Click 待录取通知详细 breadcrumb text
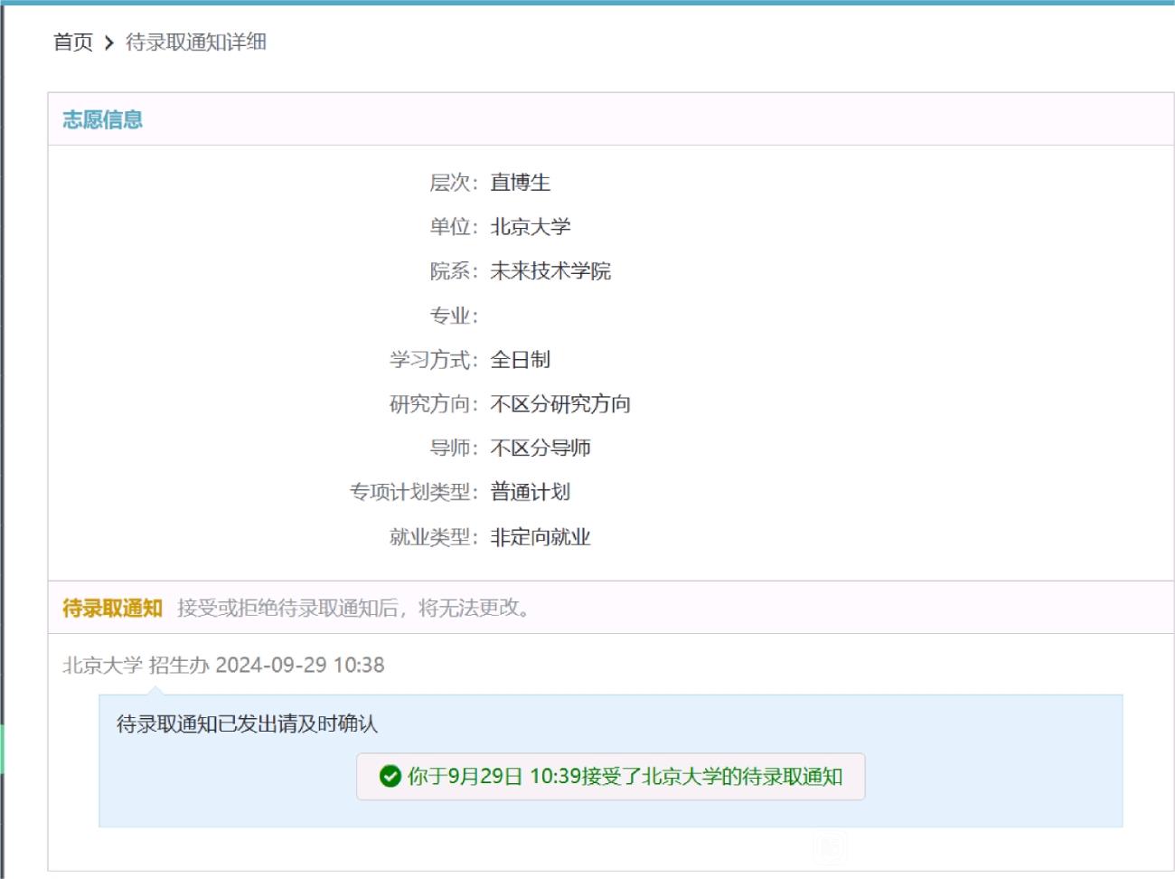This screenshot has width=1175, height=879. click(x=195, y=42)
